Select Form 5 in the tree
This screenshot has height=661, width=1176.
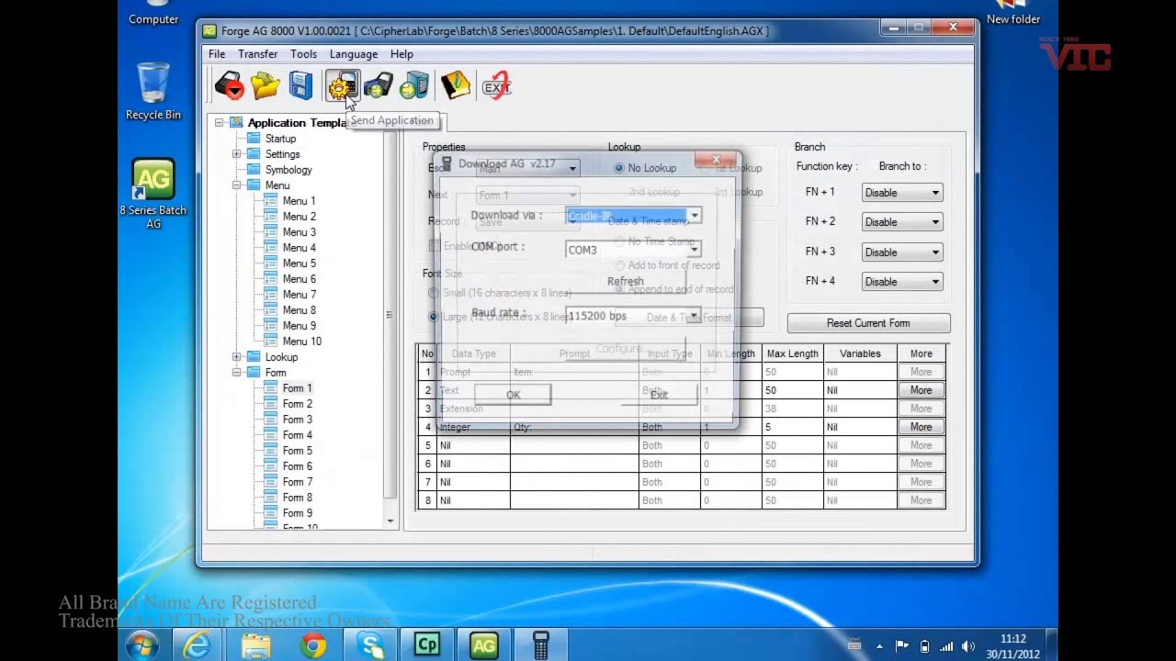297,451
